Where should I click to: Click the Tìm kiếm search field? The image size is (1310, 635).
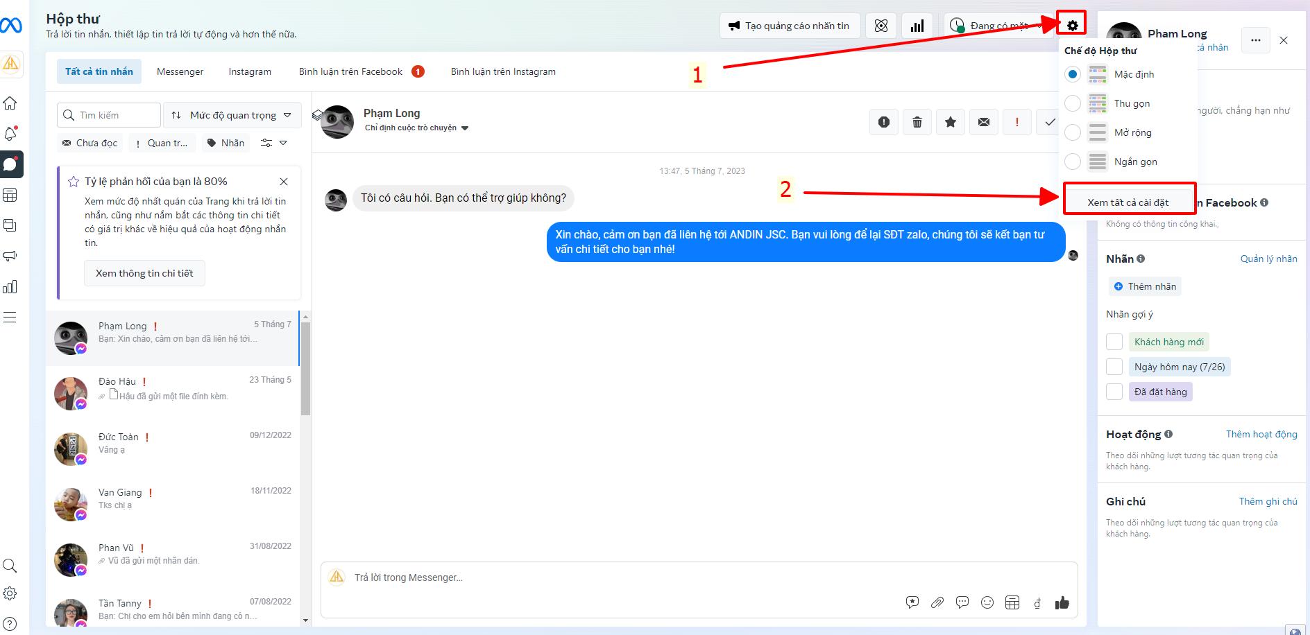pos(116,115)
